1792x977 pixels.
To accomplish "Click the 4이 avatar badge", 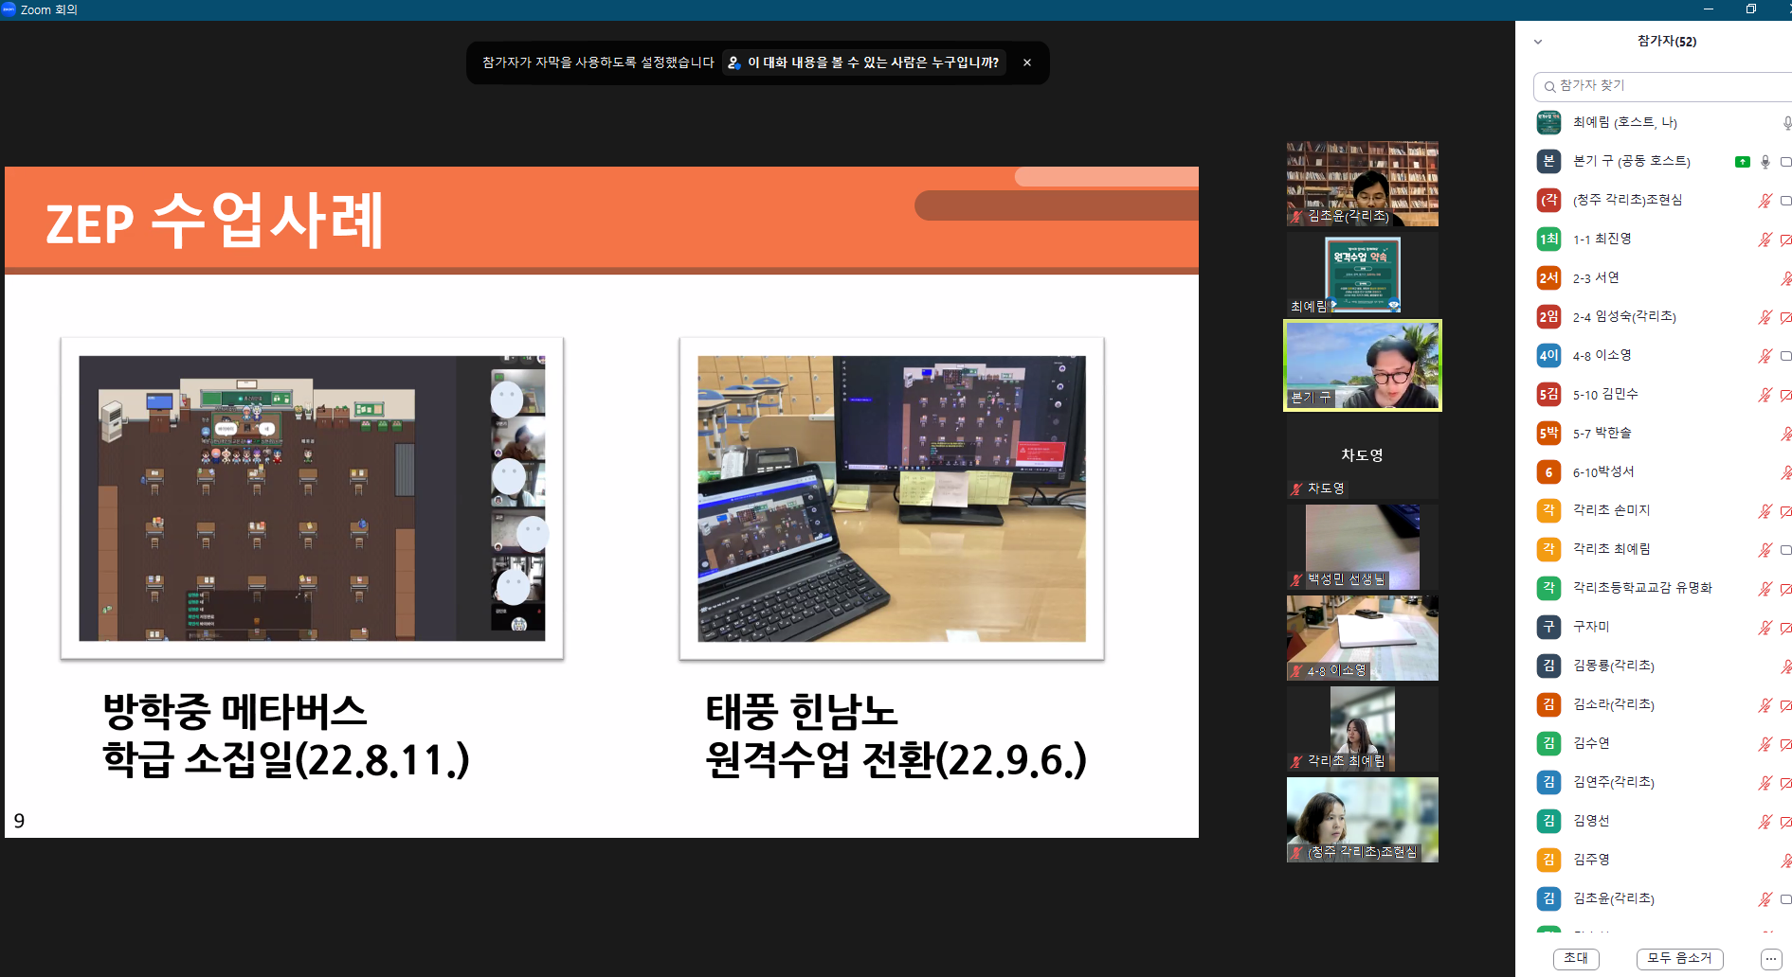I will coord(1548,355).
